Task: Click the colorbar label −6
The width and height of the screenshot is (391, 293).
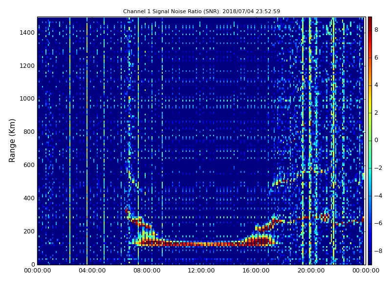Action: tap(378, 223)
